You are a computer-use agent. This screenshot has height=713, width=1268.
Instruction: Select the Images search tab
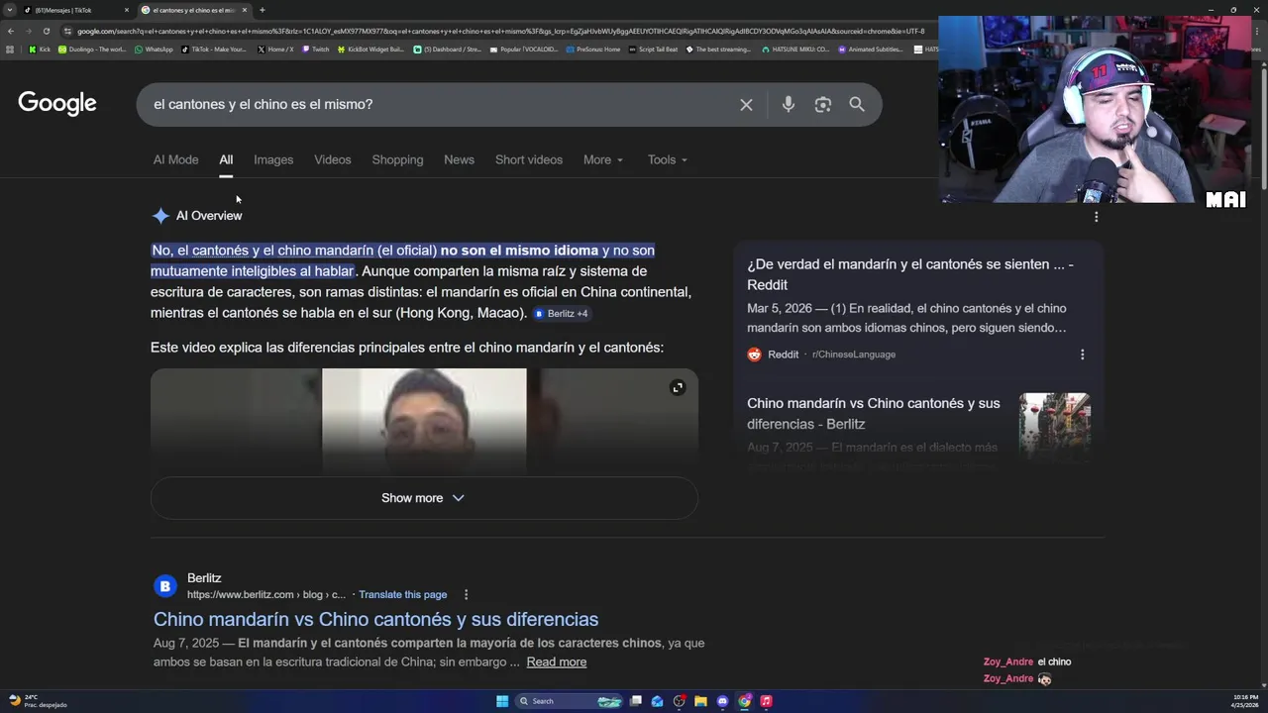[x=273, y=159]
